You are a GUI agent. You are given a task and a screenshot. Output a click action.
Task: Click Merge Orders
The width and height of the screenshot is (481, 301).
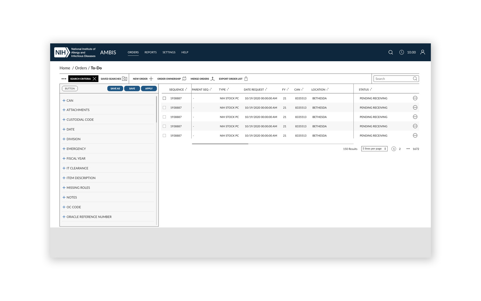202,79
